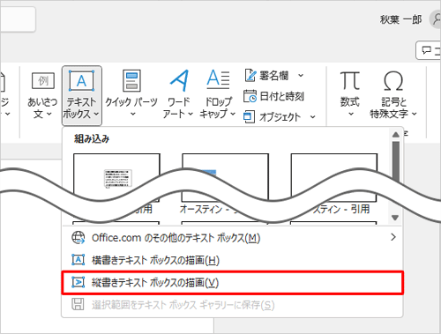Select first built-in text box thumbnail
441x334 pixels.
[x=116, y=177]
